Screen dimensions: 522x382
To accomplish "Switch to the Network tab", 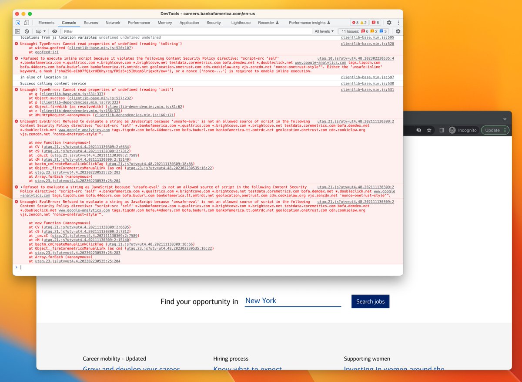I will click(x=113, y=23).
